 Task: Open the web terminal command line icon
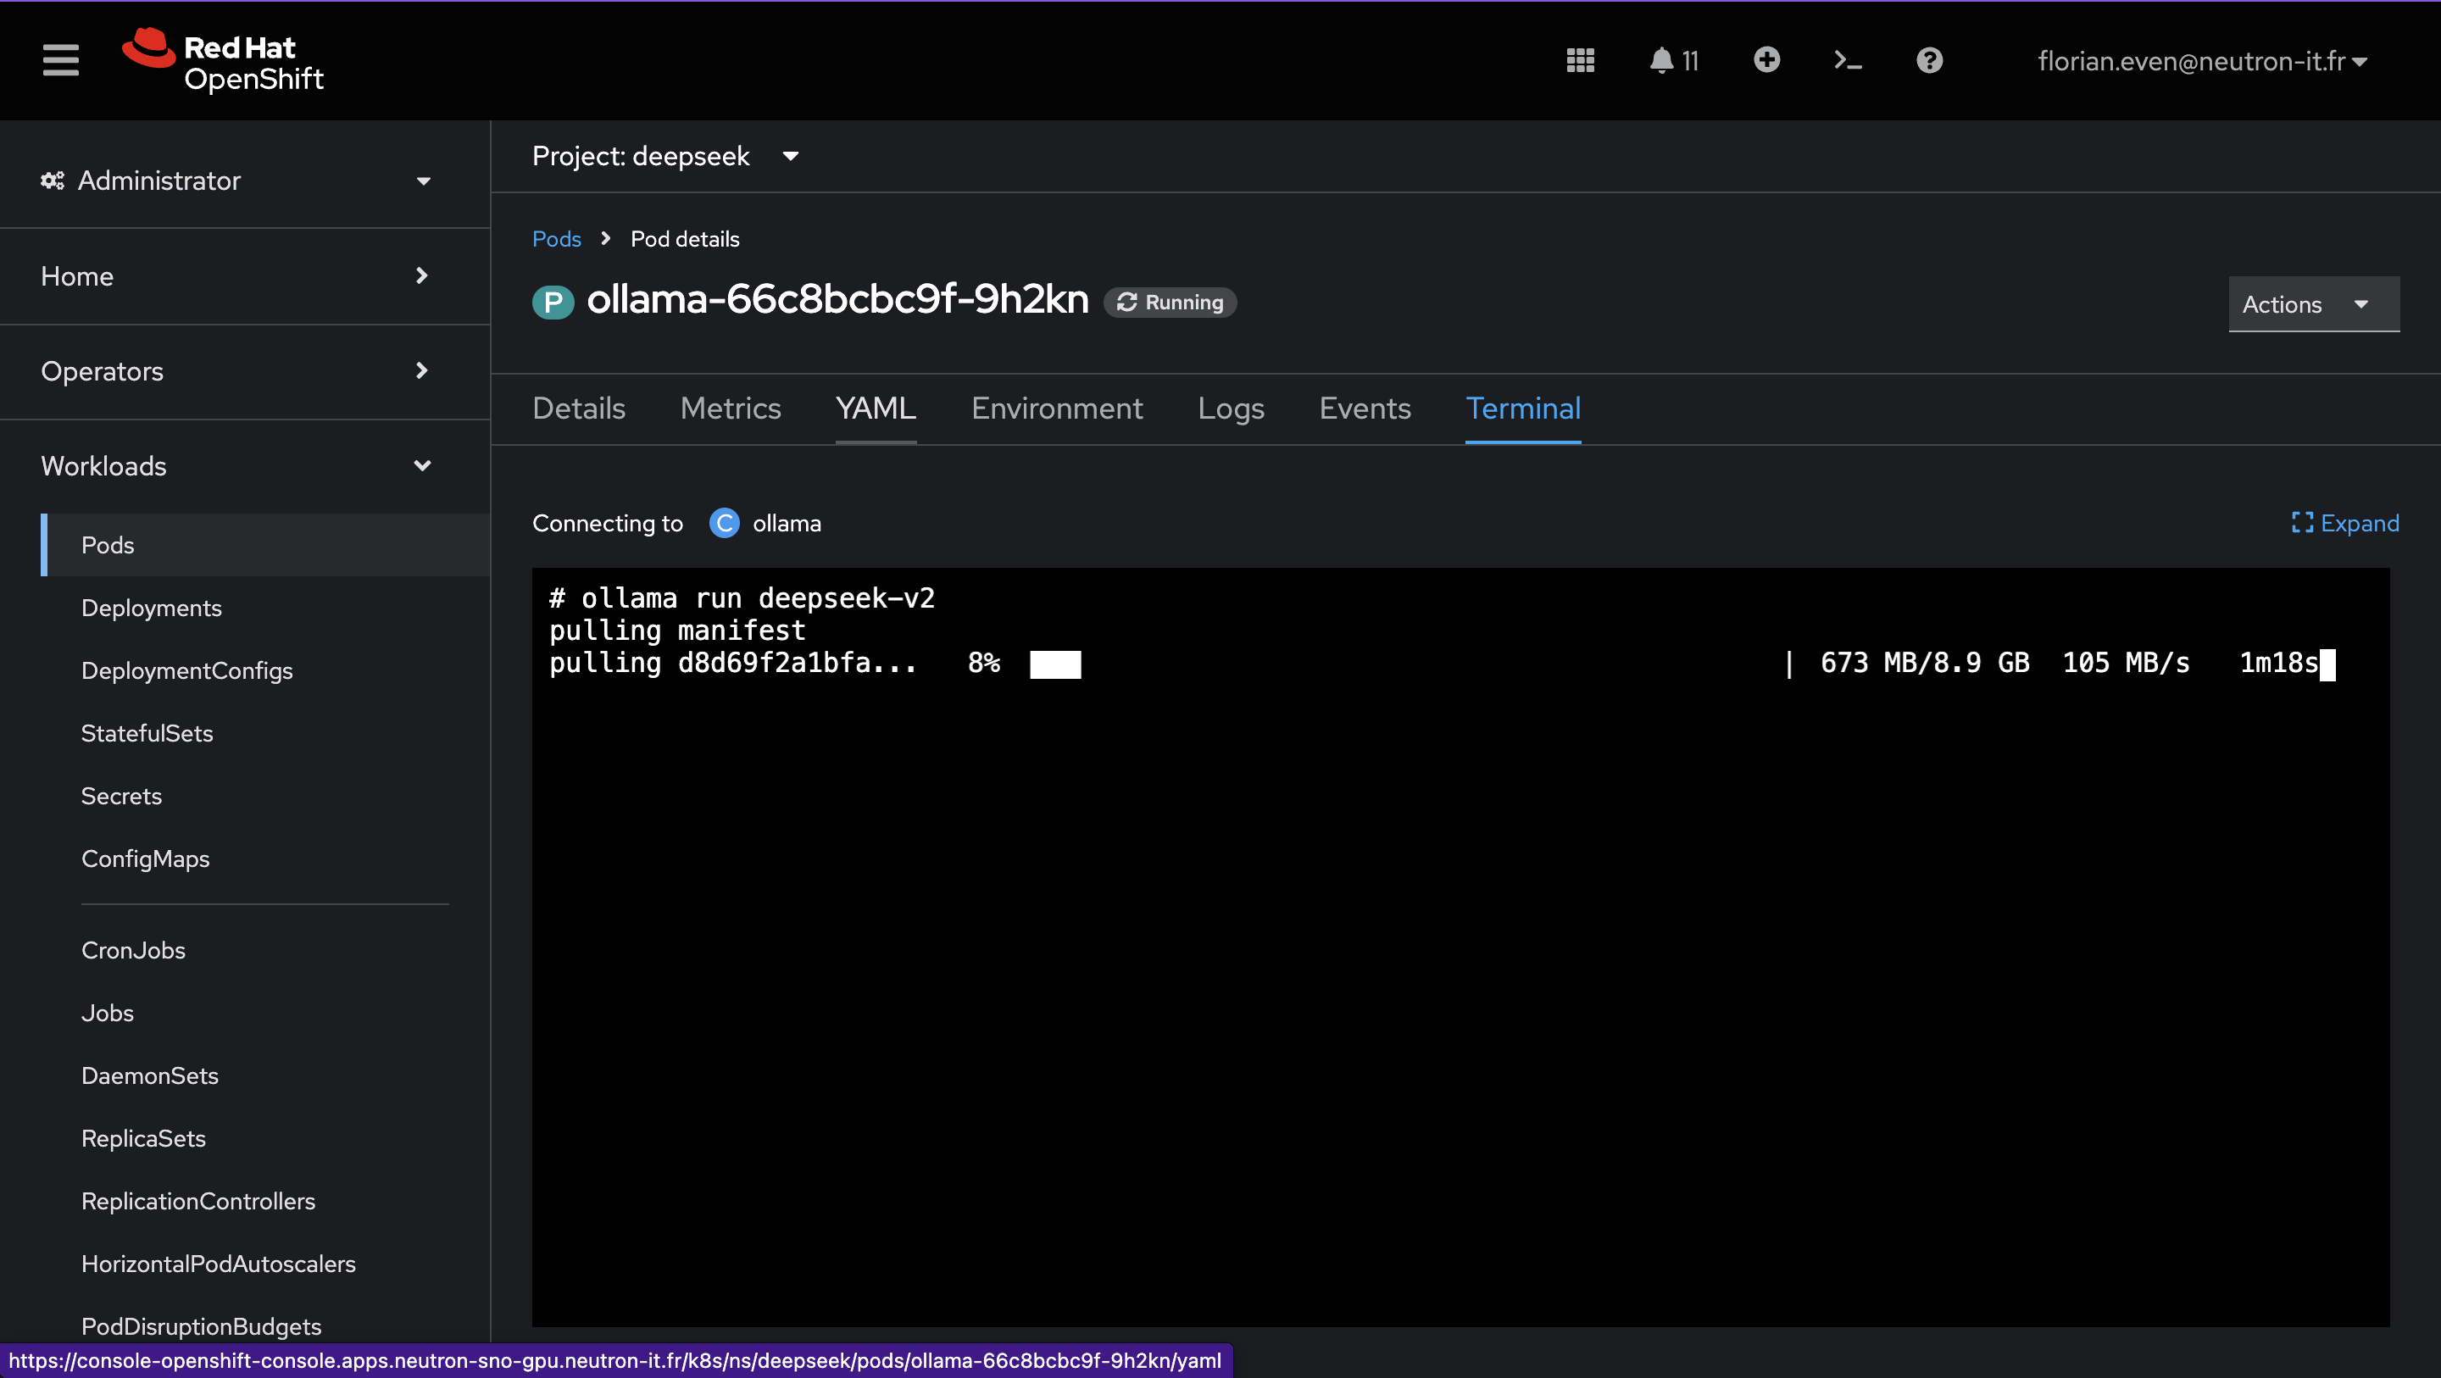pyautogui.click(x=1848, y=61)
